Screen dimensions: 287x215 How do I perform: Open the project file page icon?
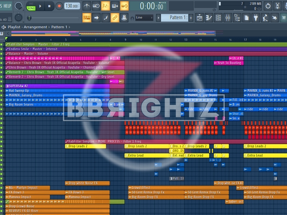pyautogui.click(x=247, y=18)
